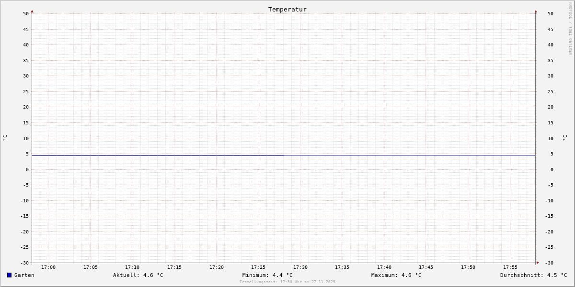Click the 17:05 time axis label

tap(91, 267)
